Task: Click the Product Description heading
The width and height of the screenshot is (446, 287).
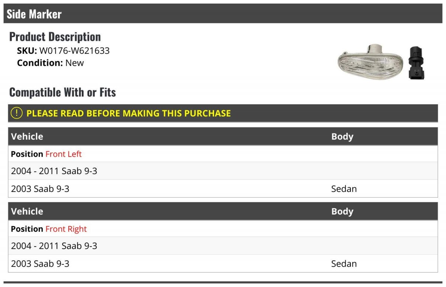Action: click(x=55, y=36)
